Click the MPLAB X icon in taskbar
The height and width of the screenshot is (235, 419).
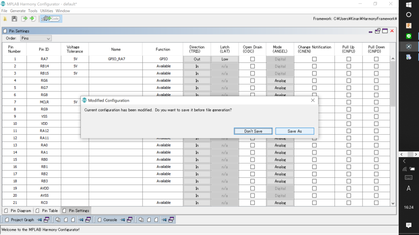coord(409,47)
